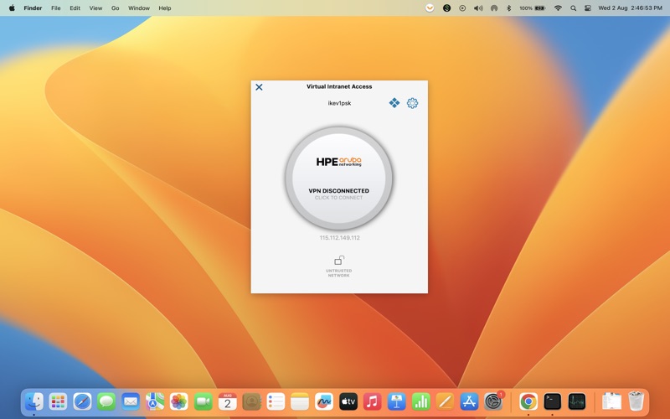Launch Freeform from the Dock
The height and width of the screenshot is (419, 670).
[324, 401]
